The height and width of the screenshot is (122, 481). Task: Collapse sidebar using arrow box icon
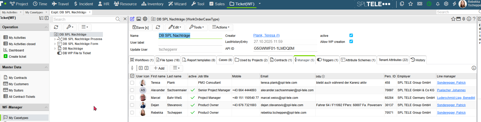click(47, 18)
